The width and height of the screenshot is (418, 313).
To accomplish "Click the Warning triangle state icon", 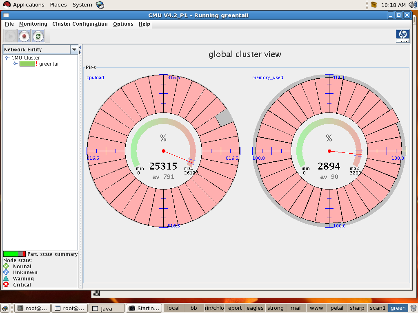I will 6,278.
